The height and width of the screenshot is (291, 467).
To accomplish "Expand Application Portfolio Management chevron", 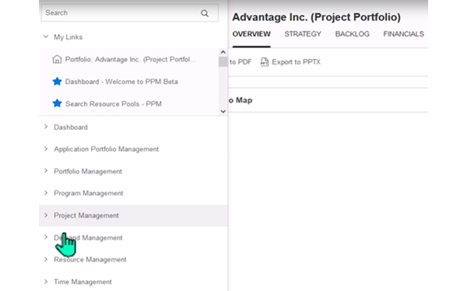I will tap(46, 149).
